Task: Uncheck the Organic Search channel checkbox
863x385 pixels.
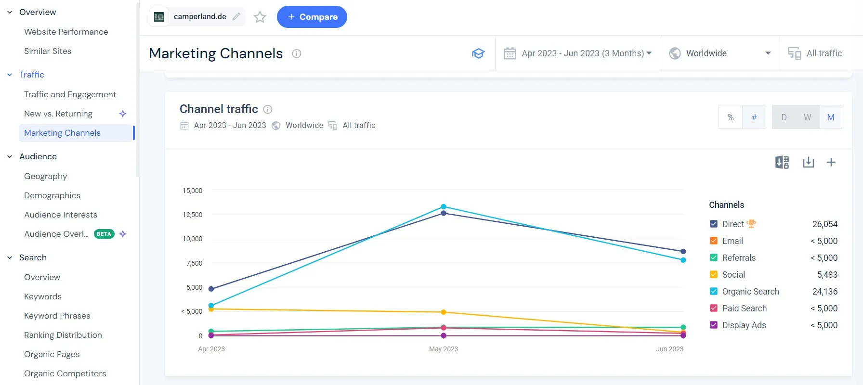Action: [x=714, y=292]
